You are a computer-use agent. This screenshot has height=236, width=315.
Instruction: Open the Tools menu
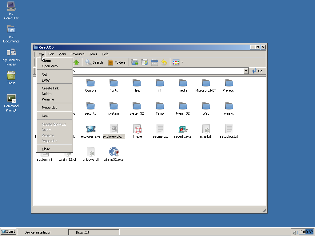[93, 54]
